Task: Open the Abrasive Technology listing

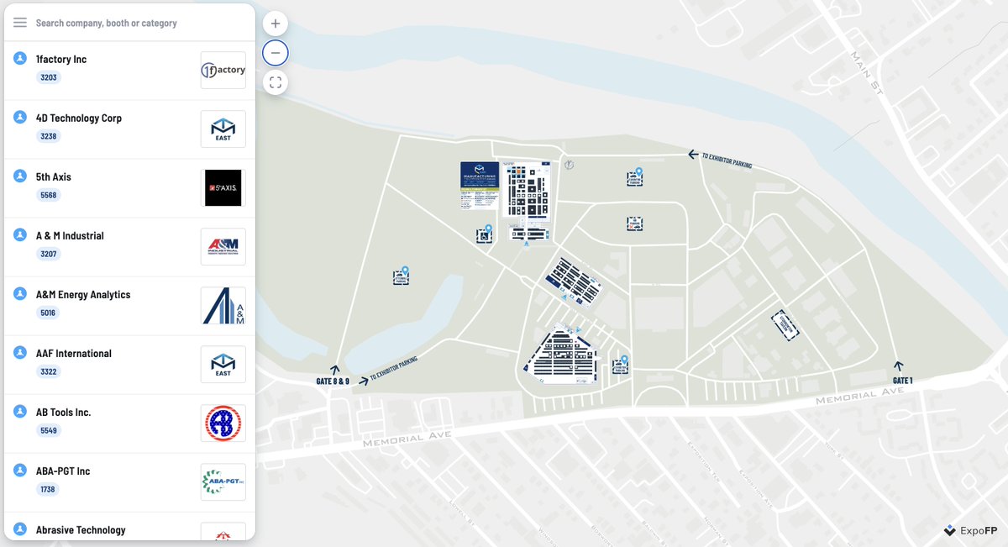Action: point(129,527)
